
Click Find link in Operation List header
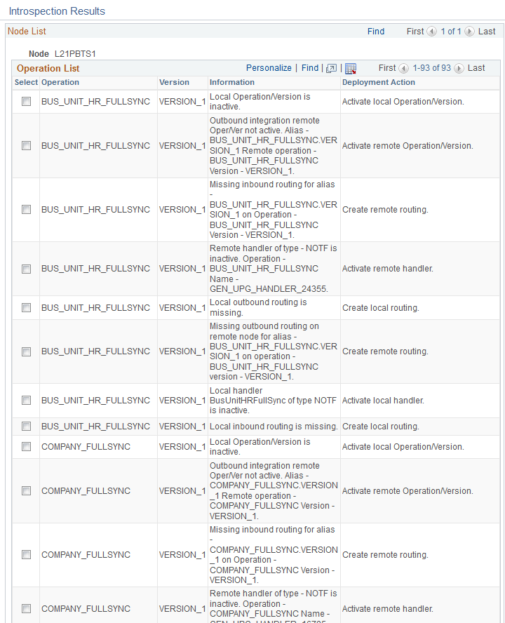(310, 68)
